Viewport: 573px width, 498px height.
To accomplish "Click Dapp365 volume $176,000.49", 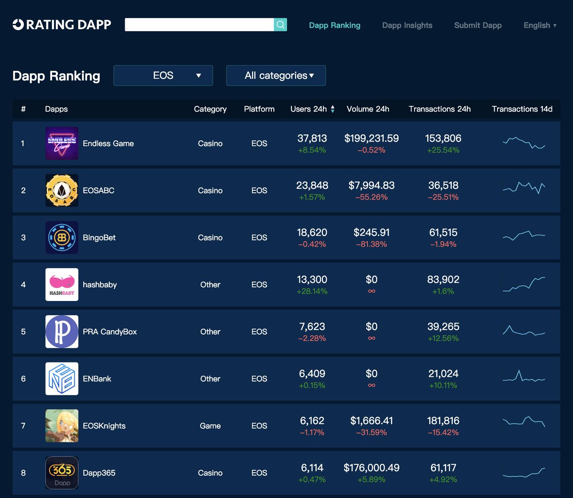I will [371, 468].
